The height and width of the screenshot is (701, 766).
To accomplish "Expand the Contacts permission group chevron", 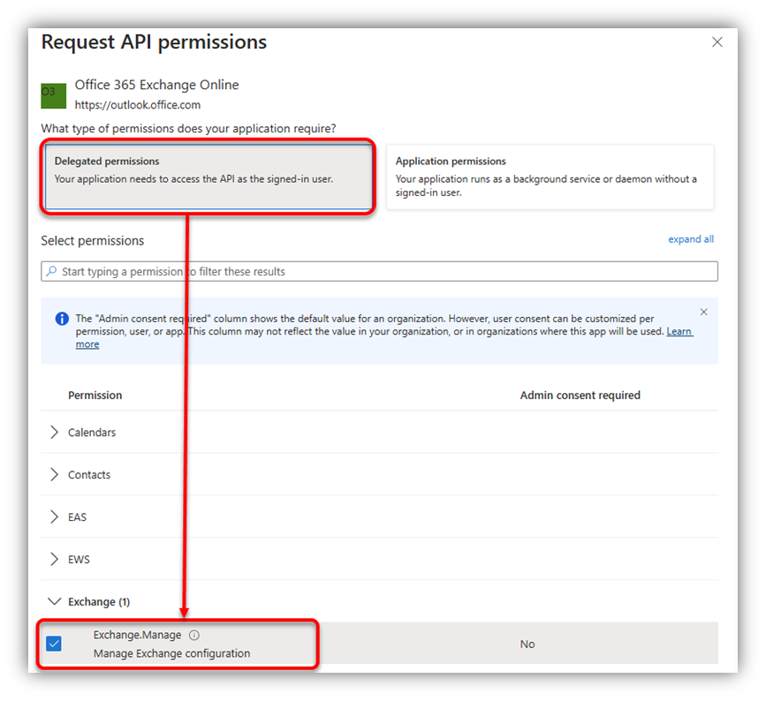I will (x=54, y=474).
